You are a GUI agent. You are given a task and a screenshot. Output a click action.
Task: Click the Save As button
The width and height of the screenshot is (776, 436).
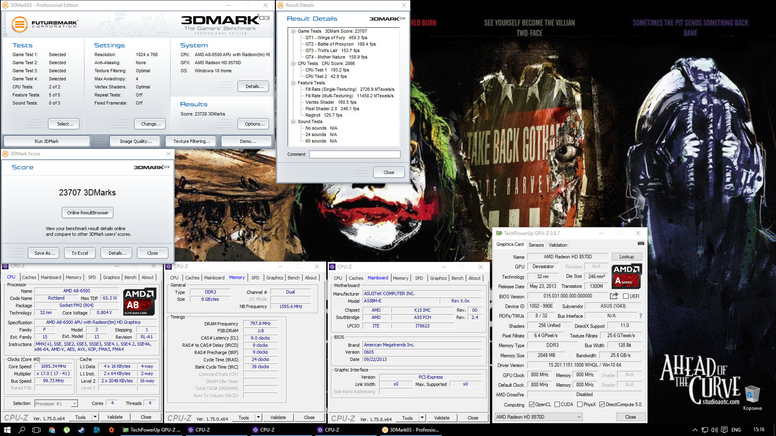pyautogui.click(x=44, y=253)
